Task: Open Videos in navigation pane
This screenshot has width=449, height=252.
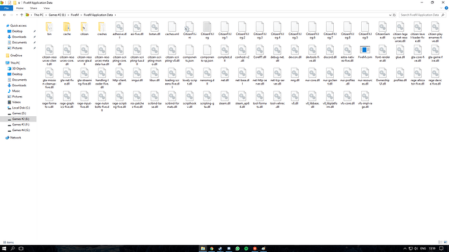Action: [x=16, y=102]
